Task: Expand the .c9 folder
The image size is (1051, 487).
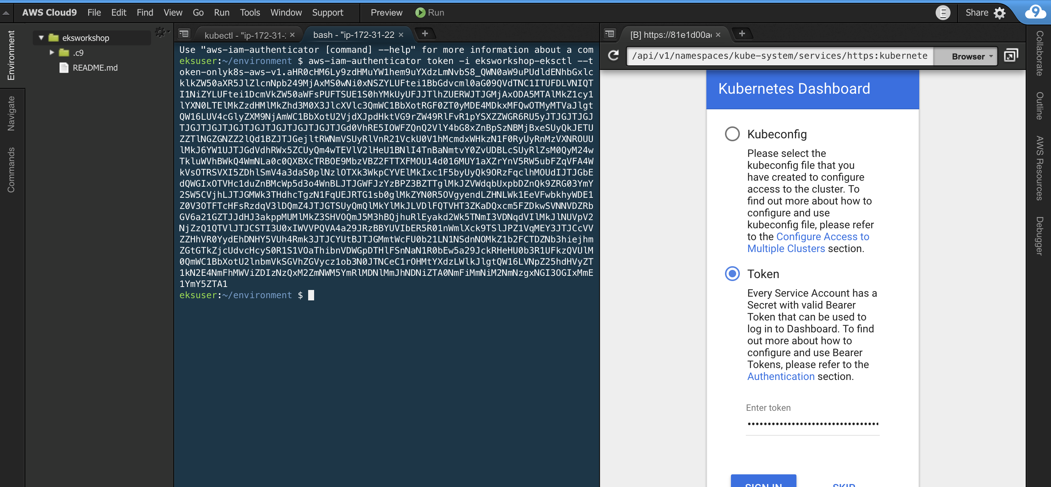Action: 52,52
